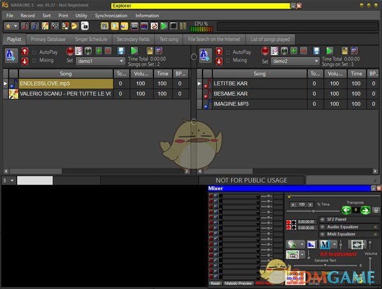Viewport: 382px width, 289px height.
Task: Toggle upper red marker beside 0.00.00.00
Action: click(288, 222)
